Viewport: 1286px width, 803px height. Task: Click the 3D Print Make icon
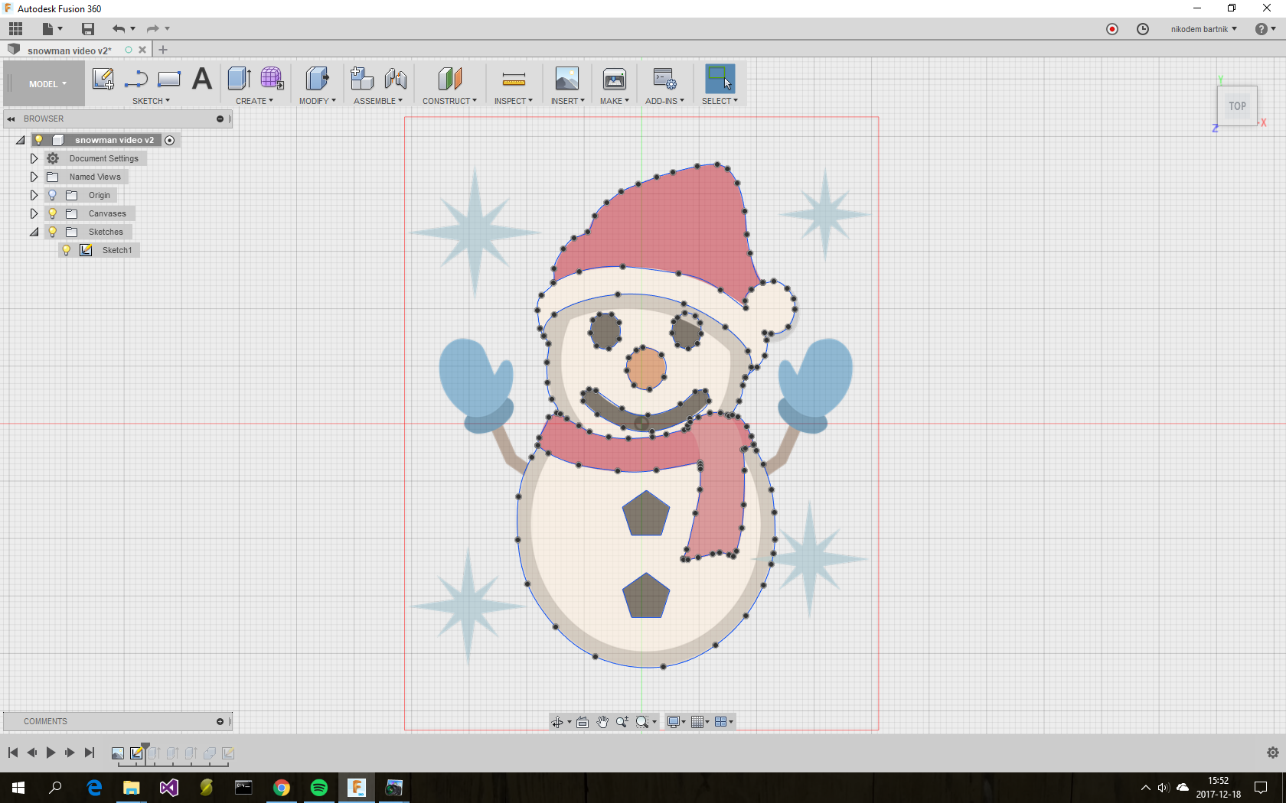pos(614,79)
